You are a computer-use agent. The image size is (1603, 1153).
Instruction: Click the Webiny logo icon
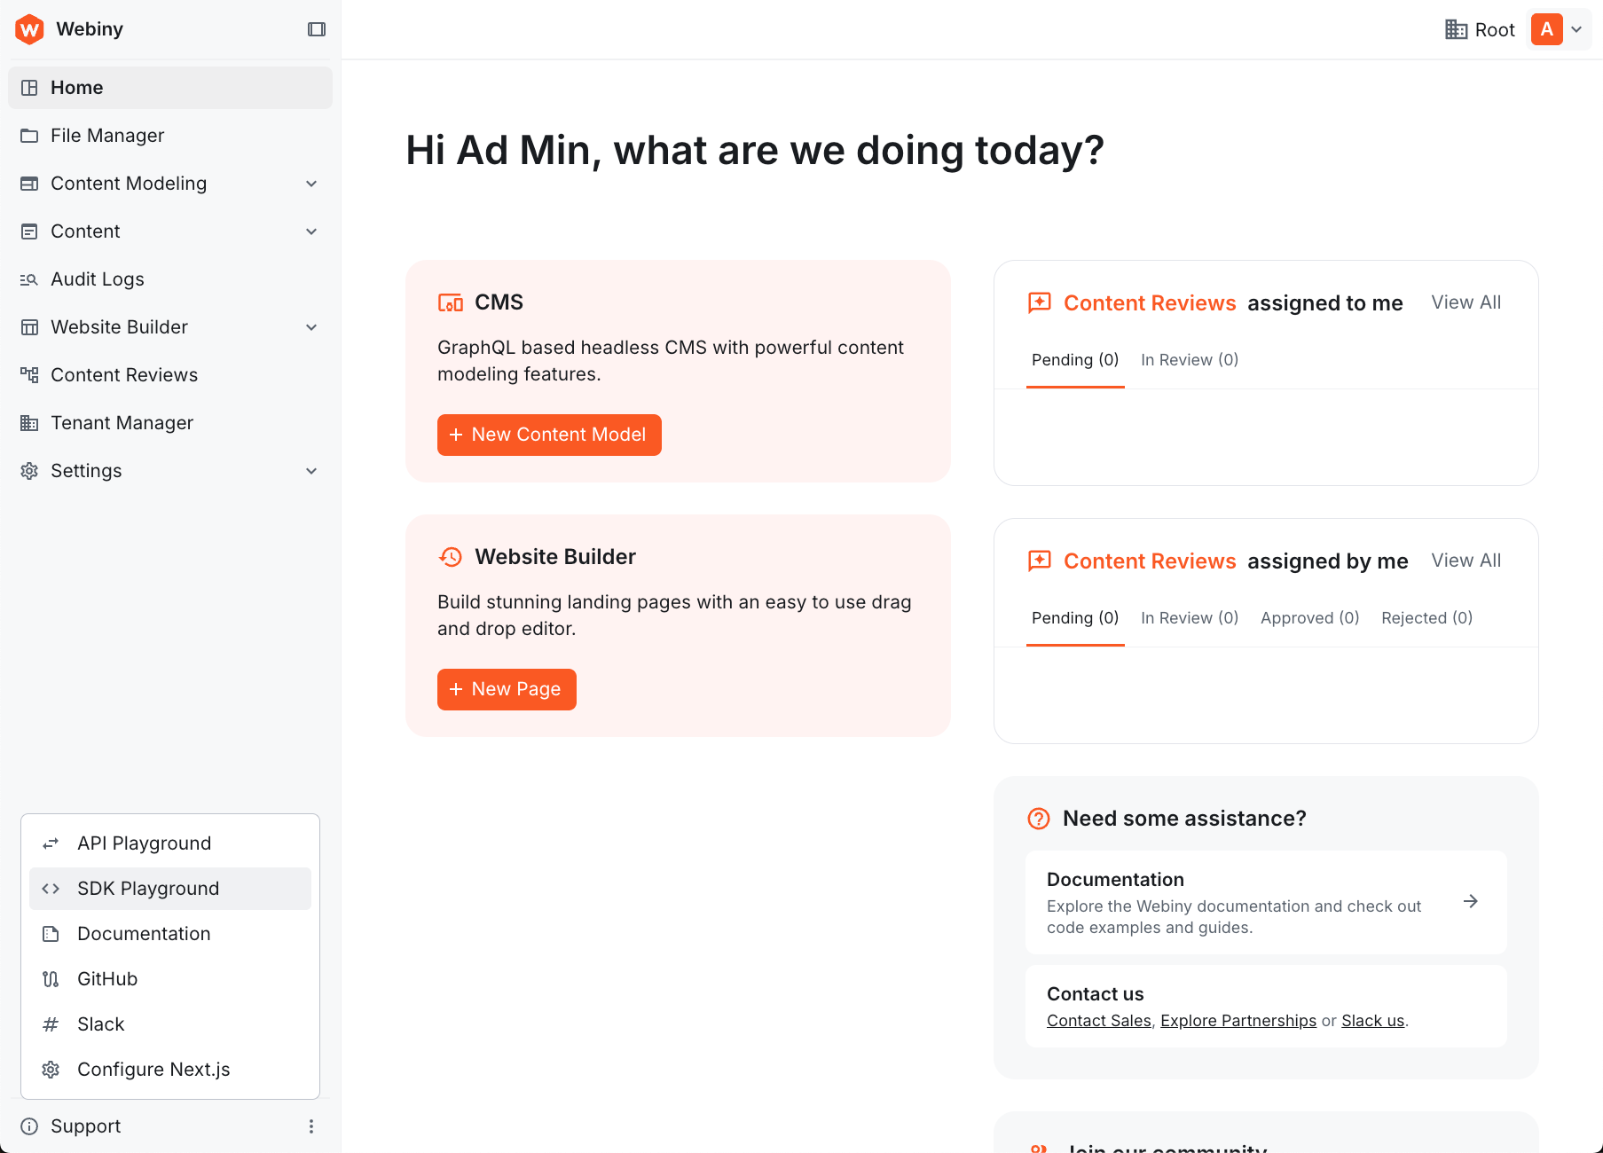pos(29,28)
